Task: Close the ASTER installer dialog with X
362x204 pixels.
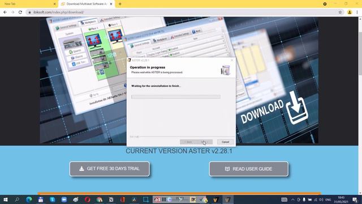Action: [232, 60]
